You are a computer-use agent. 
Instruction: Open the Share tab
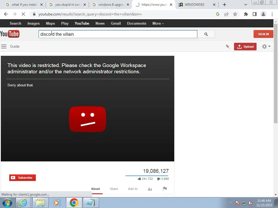pos(114,189)
